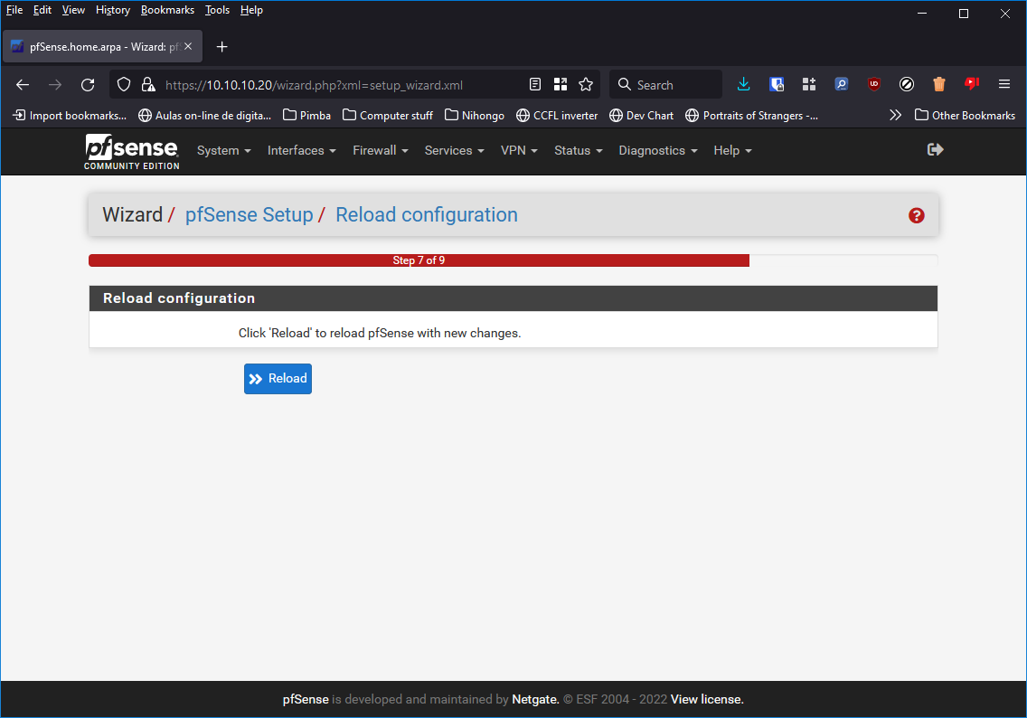Expand the VPN menu

[518, 150]
